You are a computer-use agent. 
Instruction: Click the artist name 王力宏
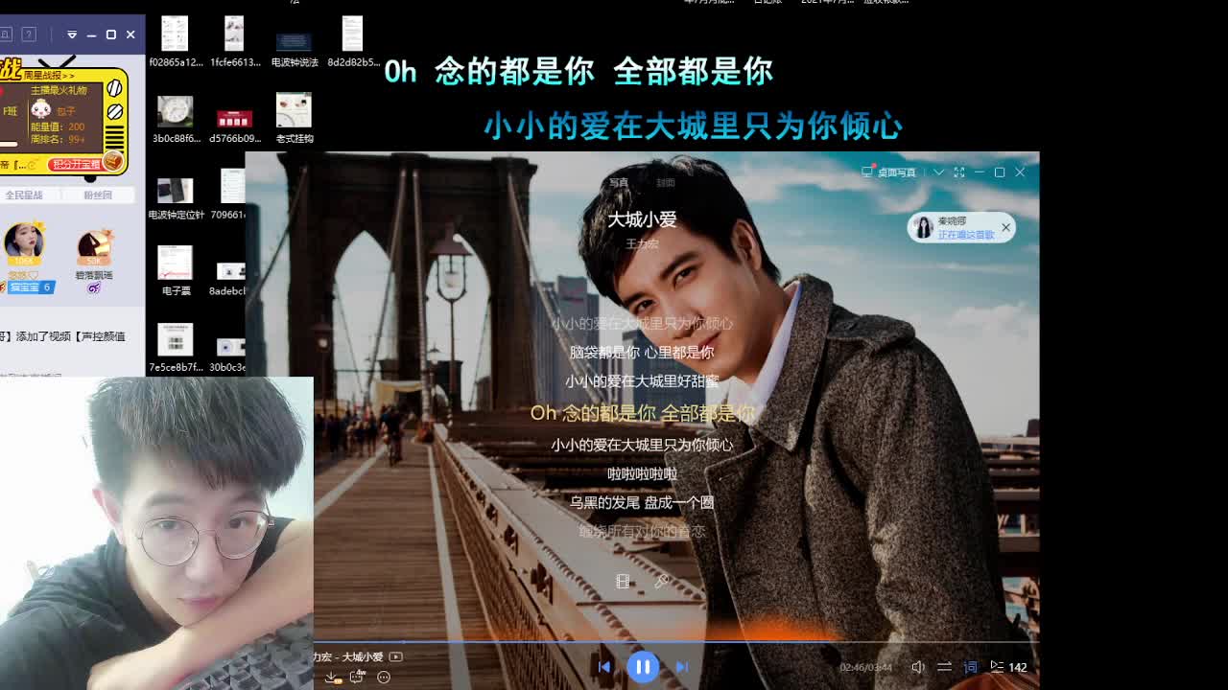642,244
